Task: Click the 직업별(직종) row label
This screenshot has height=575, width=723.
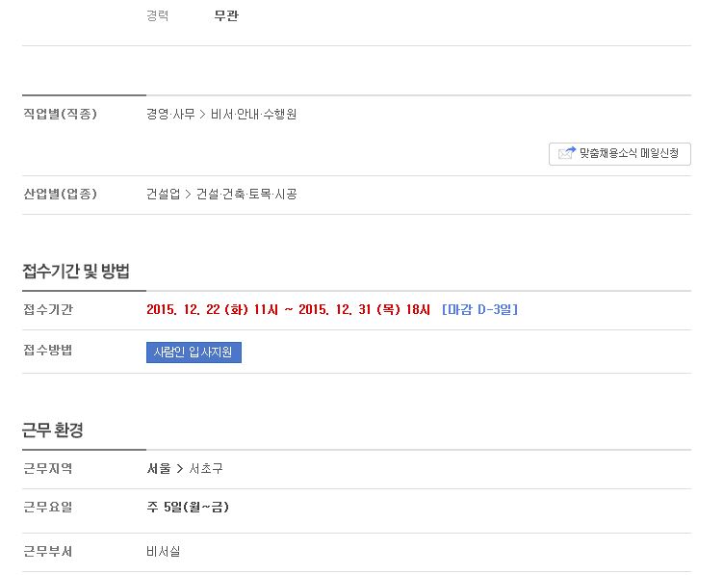Action: [61, 114]
